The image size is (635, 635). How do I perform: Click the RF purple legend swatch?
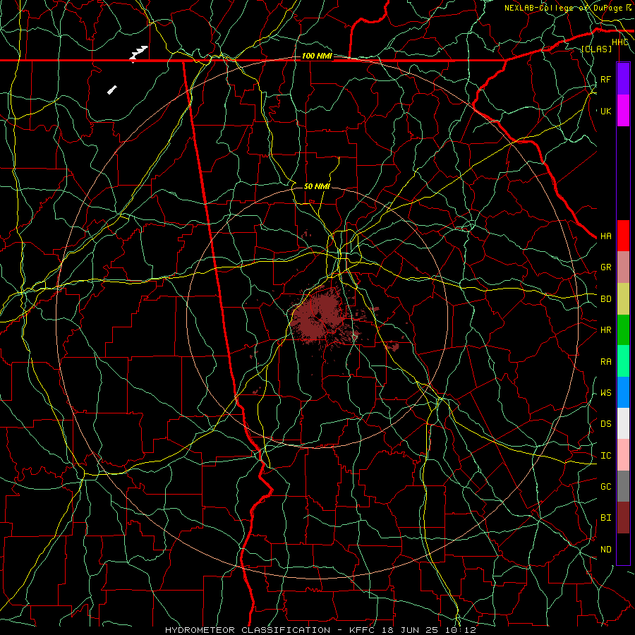click(x=623, y=78)
